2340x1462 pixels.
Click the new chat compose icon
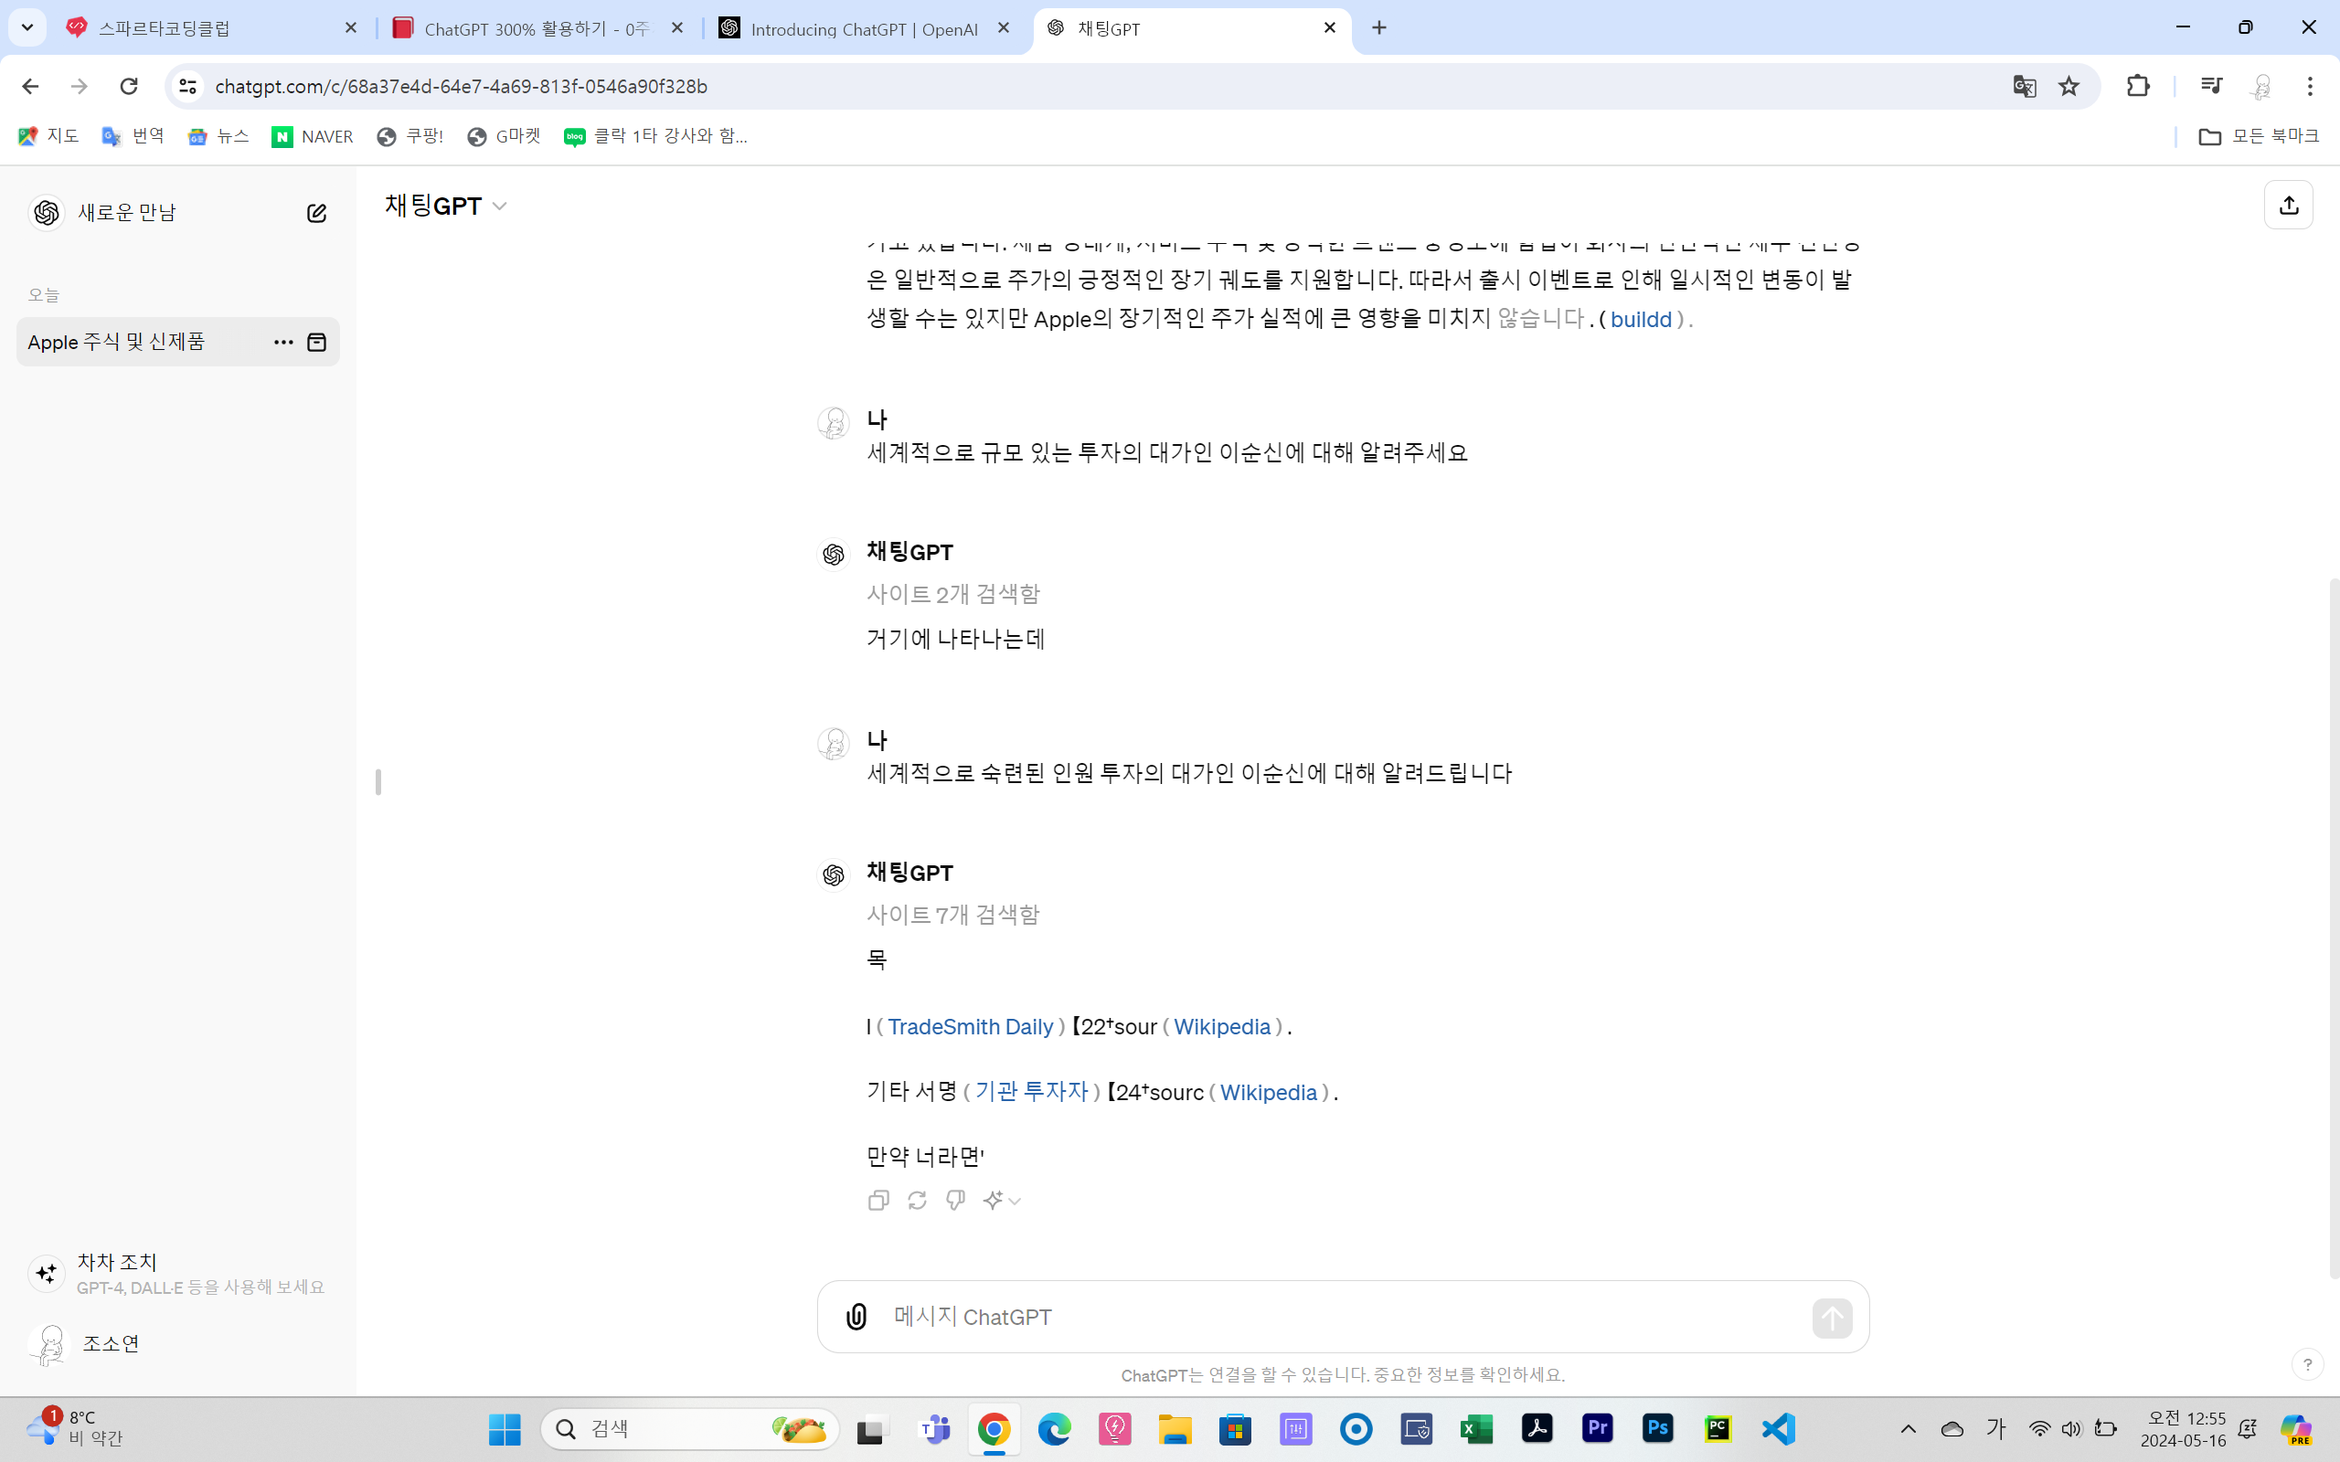click(x=316, y=213)
